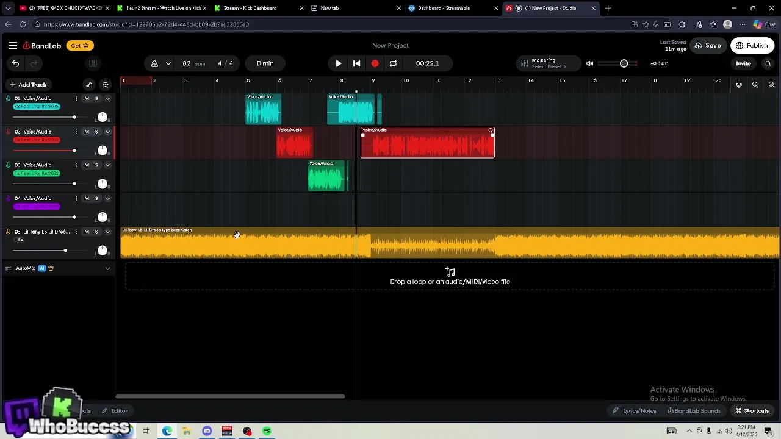Solo track 01 Voice/Audio

pos(96,98)
